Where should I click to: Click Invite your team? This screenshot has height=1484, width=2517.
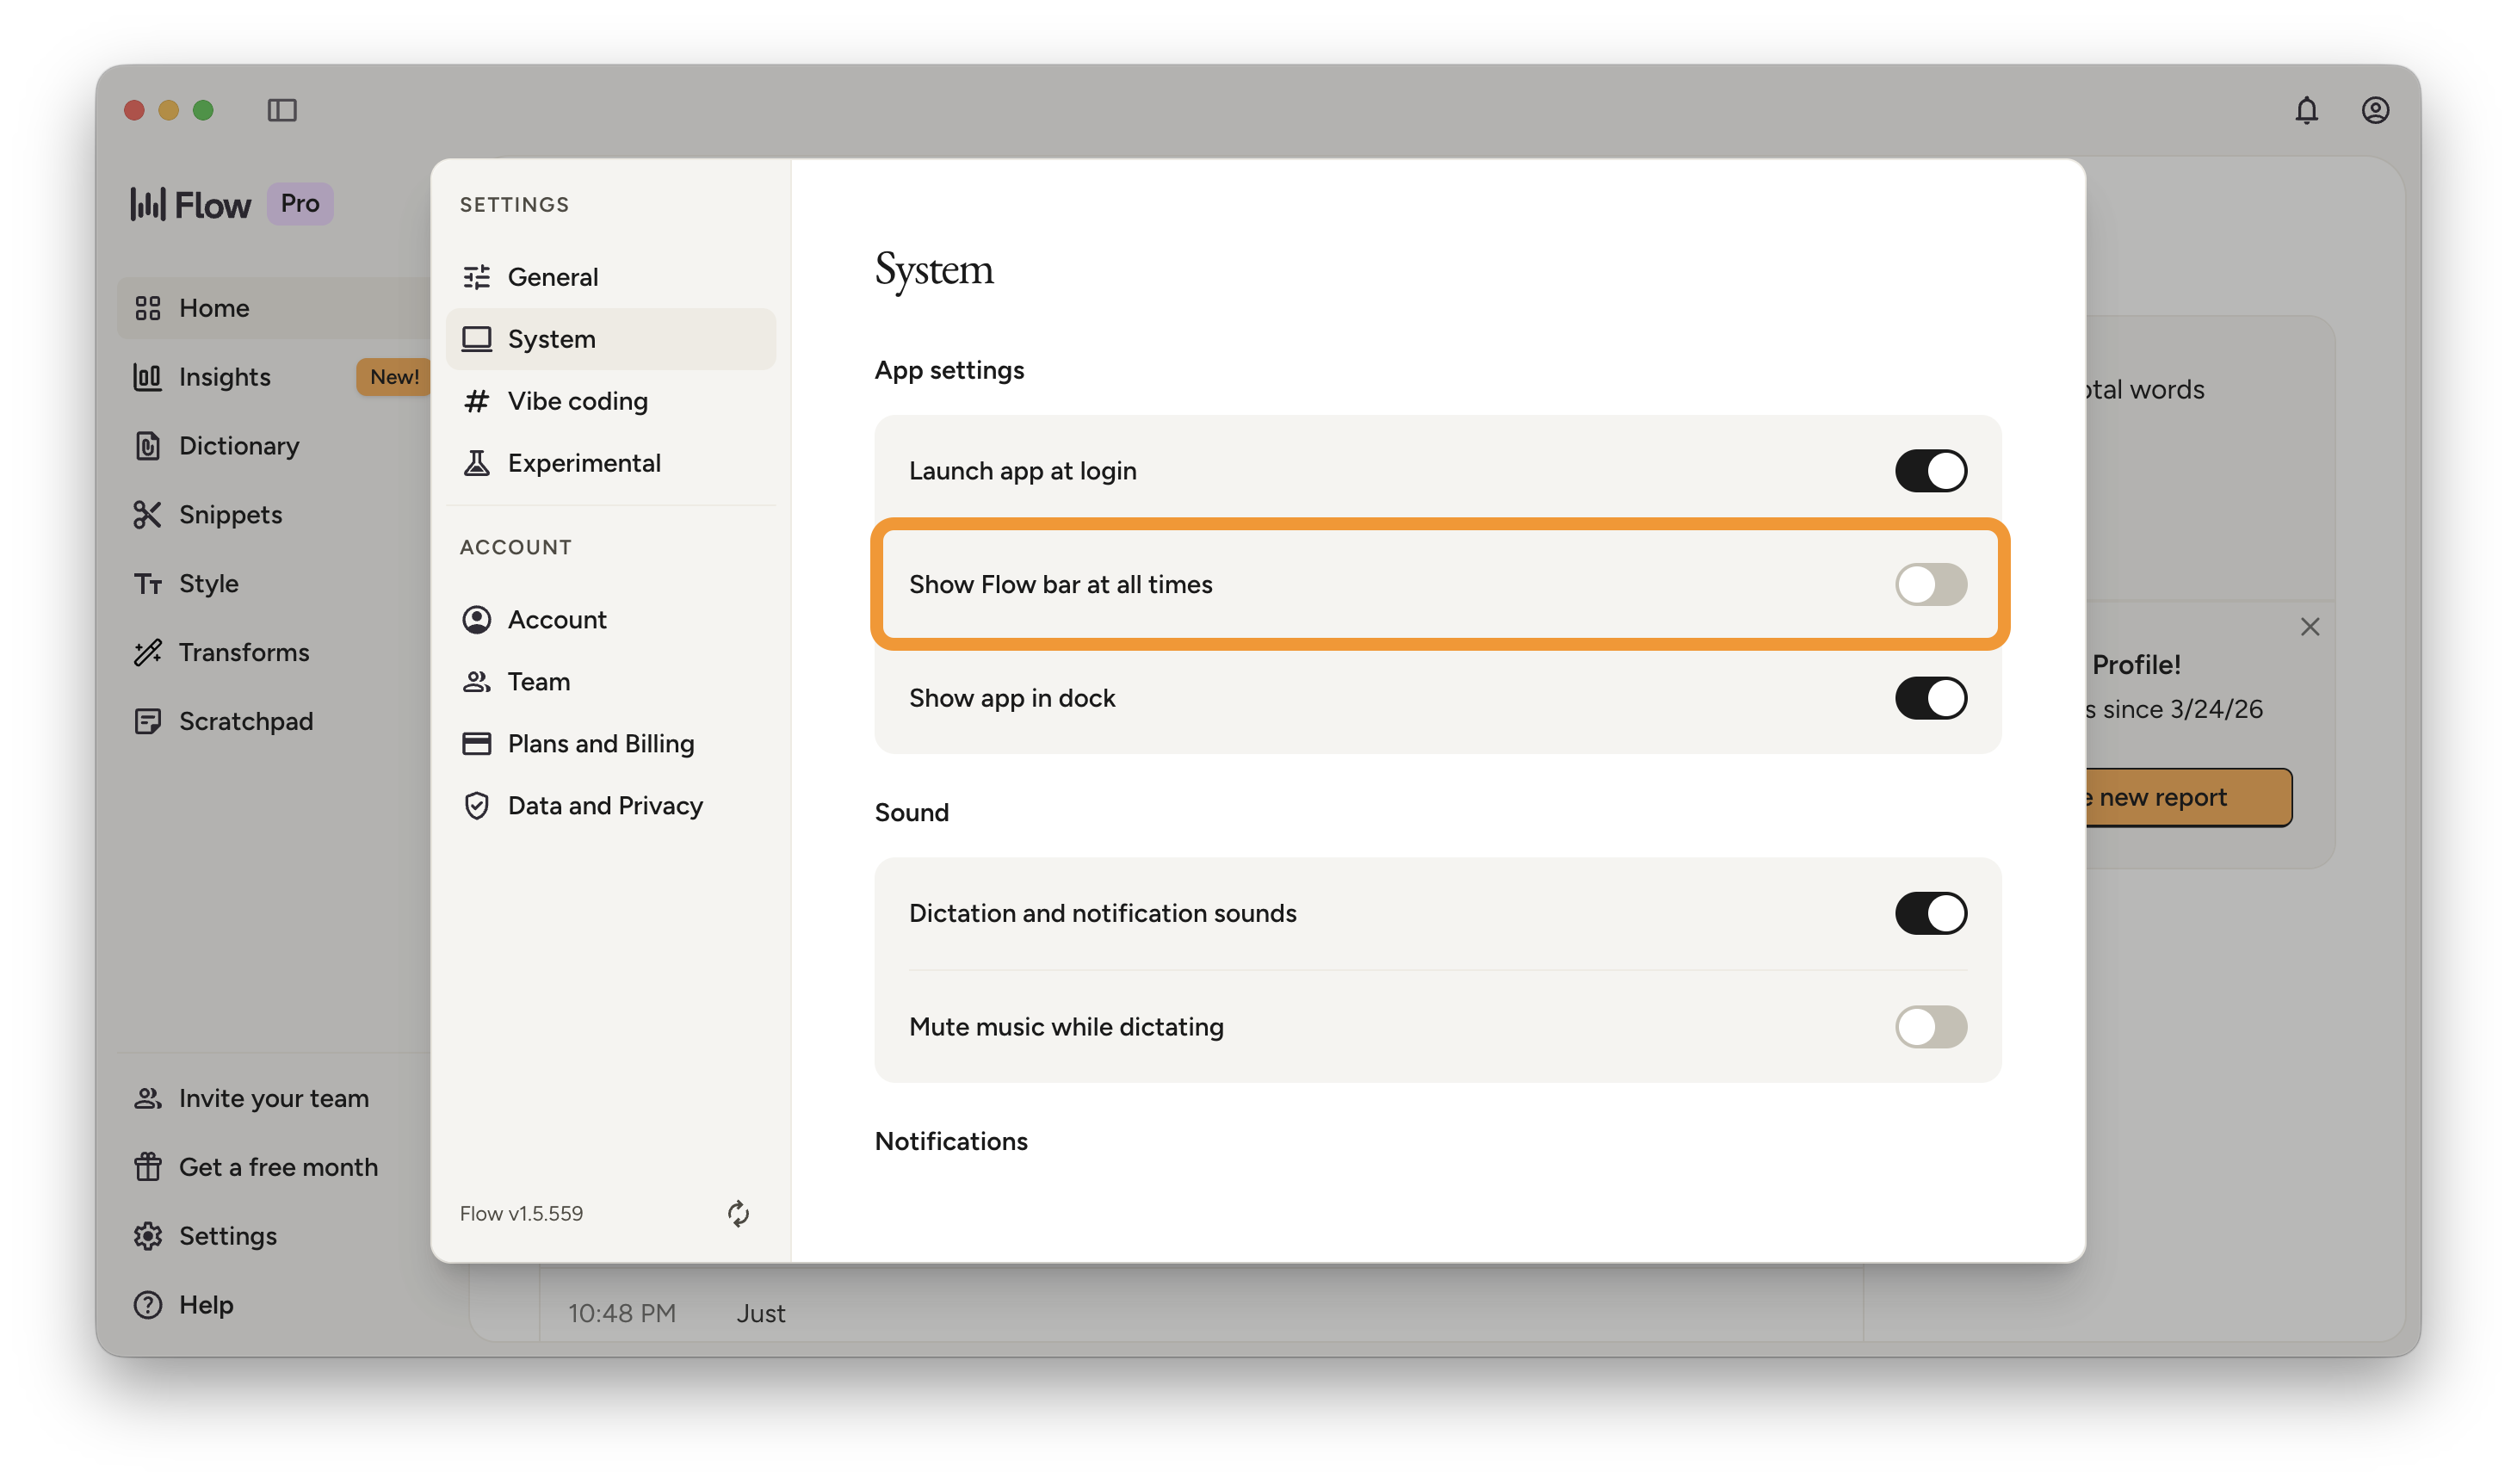[x=273, y=1099]
